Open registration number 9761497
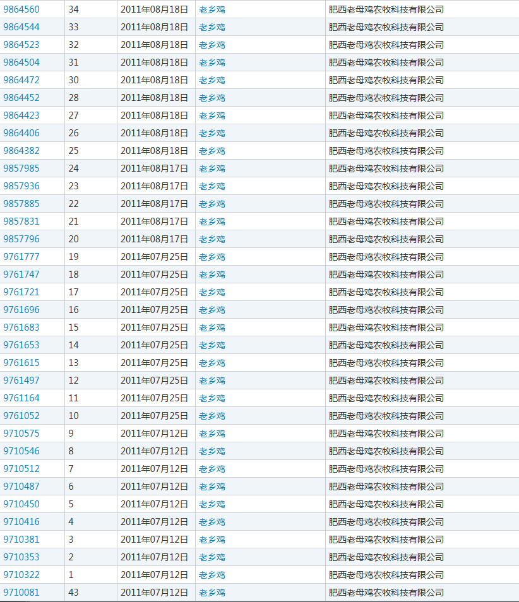 [21, 381]
